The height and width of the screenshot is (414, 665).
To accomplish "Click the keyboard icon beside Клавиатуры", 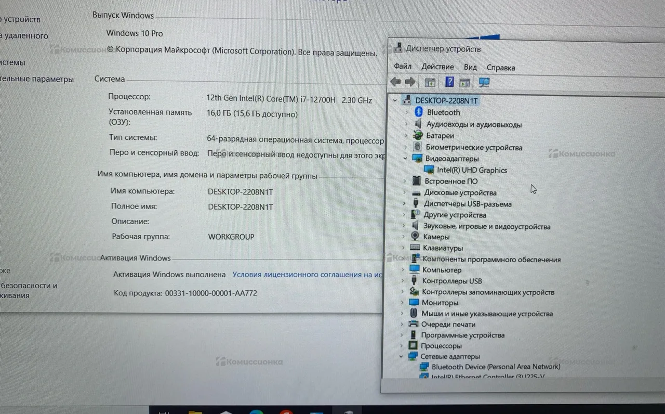I will click(x=415, y=248).
